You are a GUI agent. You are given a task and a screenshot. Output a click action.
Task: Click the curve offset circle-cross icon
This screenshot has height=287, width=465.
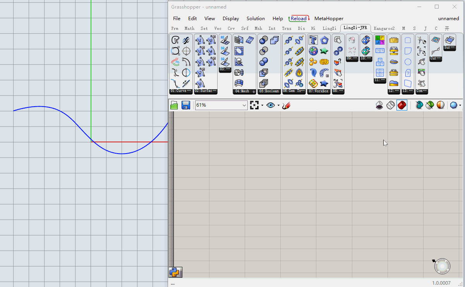(x=186, y=51)
